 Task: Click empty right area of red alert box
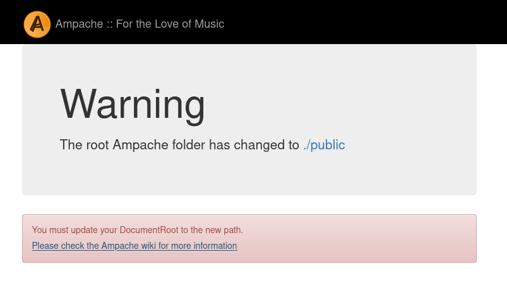[x=379, y=238]
